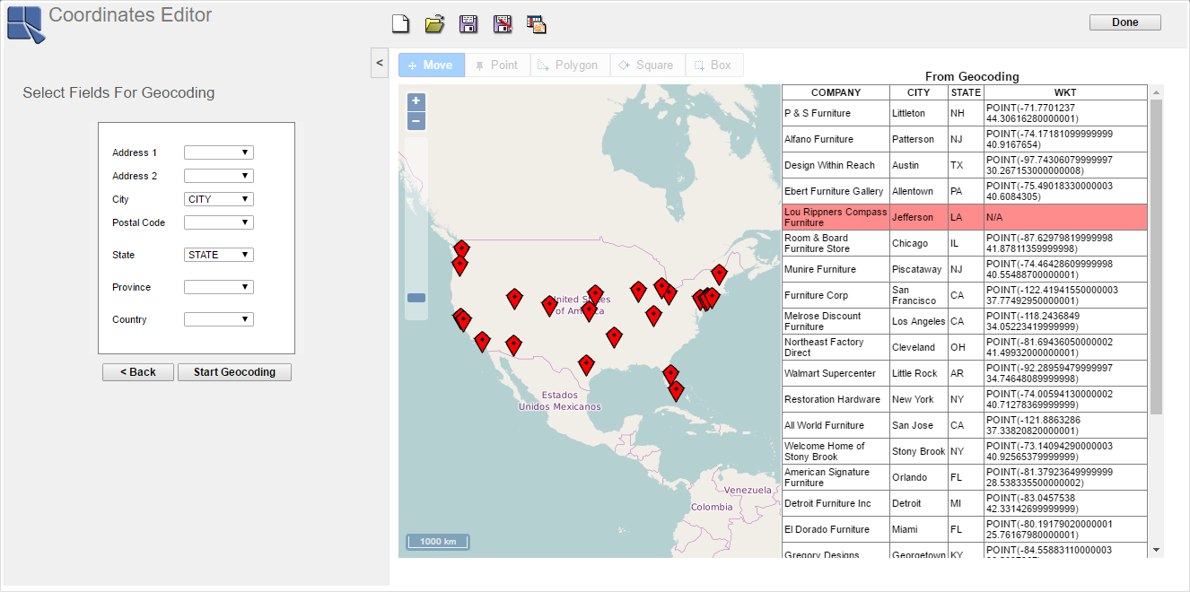Screen dimensions: 1190x592
Task: Click the Orlando city cell
Action: tap(918, 477)
